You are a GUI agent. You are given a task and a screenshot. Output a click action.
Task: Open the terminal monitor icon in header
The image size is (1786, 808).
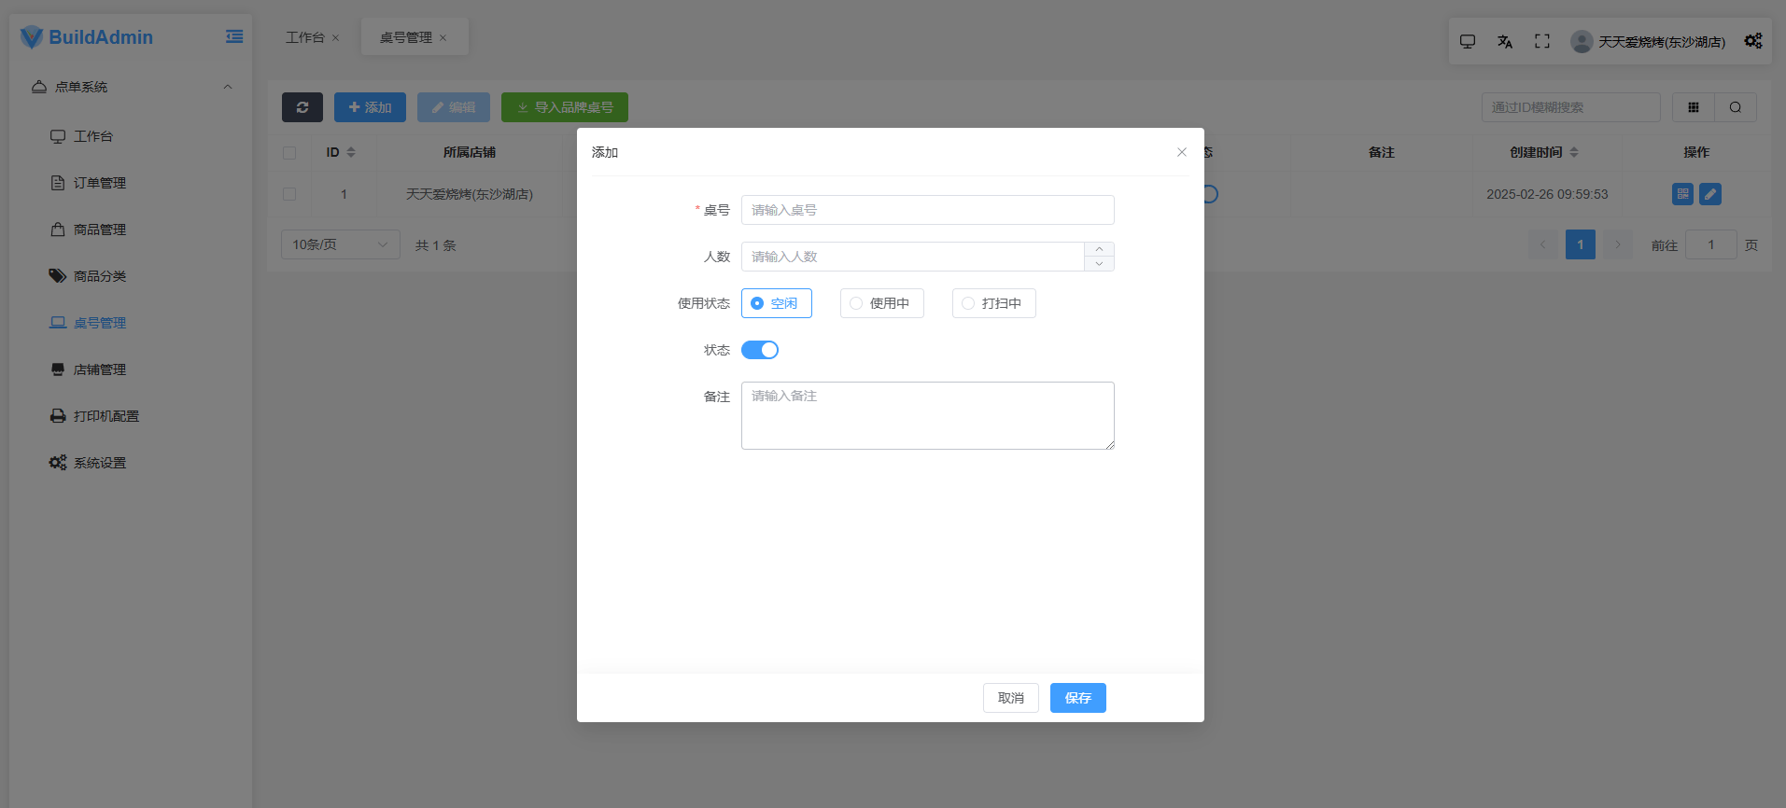tap(1468, 41)
